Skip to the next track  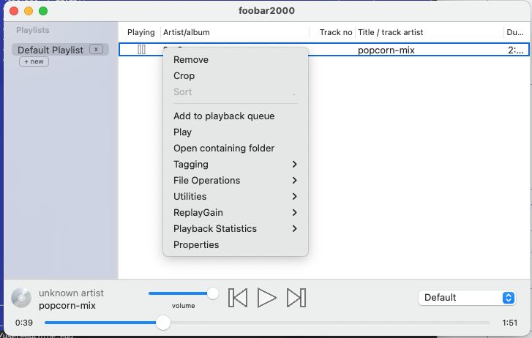[296, 298]
